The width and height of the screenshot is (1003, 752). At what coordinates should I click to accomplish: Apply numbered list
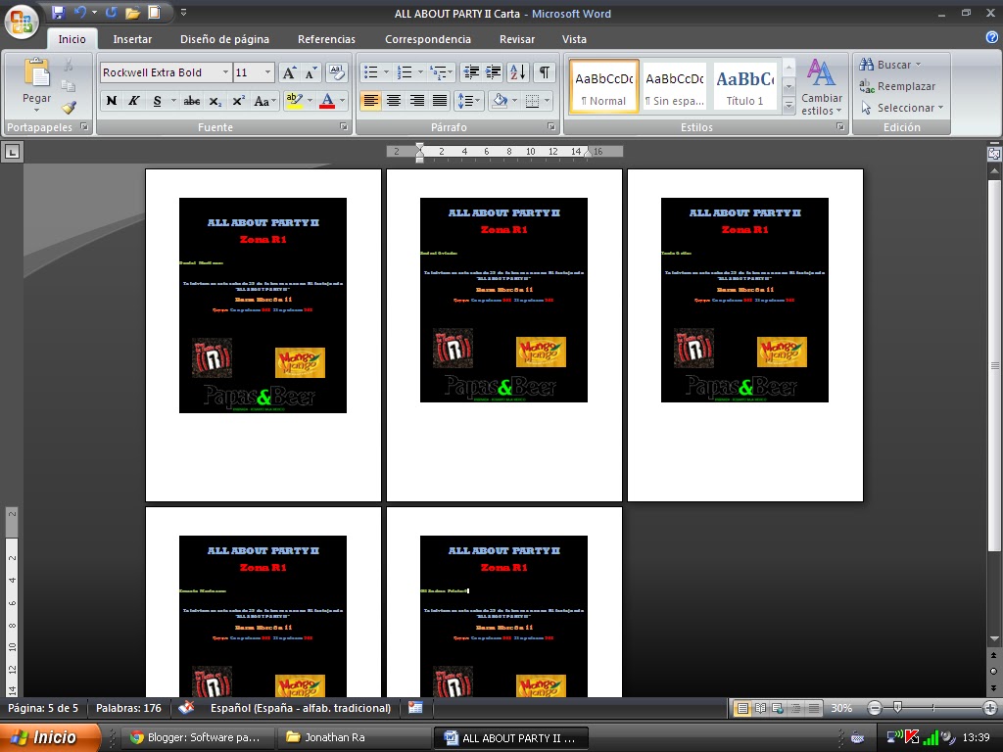click(x=404, y=72)
